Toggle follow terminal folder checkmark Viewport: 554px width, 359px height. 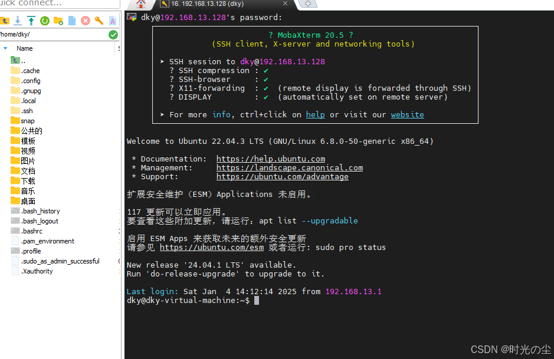tap(114, 34)
